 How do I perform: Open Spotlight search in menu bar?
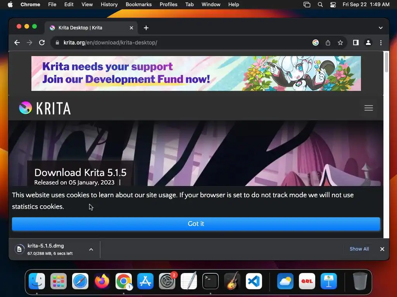(320, 5)
